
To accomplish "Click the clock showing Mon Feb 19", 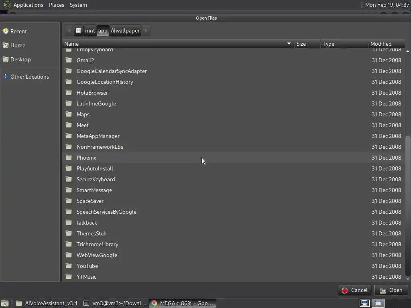I will click(387, 5).
